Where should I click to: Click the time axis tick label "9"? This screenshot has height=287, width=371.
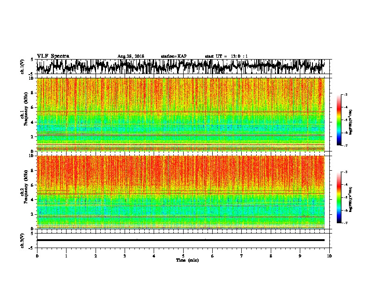coord(300,256)
